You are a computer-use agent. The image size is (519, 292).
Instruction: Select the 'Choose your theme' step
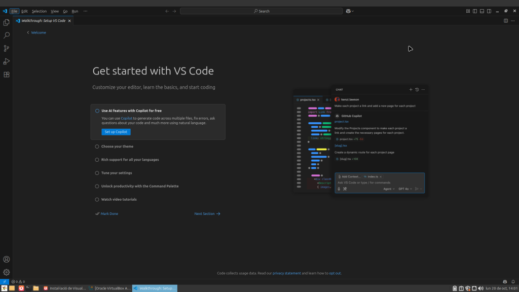point(117,147)
